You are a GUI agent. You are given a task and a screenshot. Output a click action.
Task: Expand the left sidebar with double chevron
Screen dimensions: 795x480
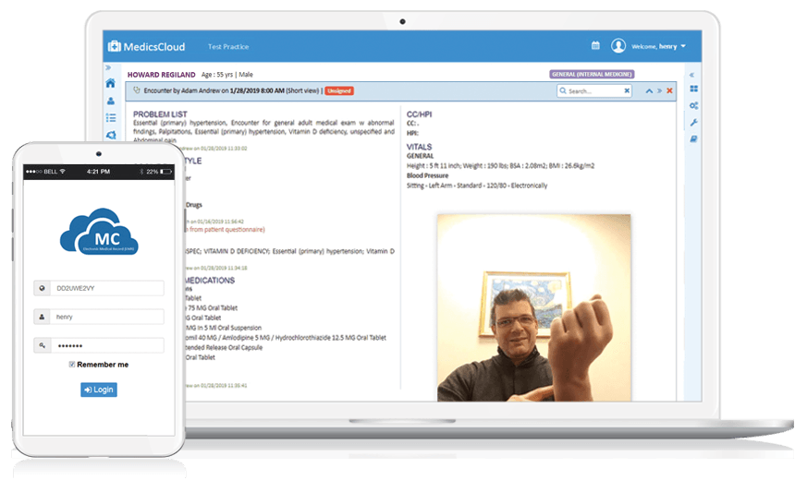pyautogui.click(x=109, y=67)
